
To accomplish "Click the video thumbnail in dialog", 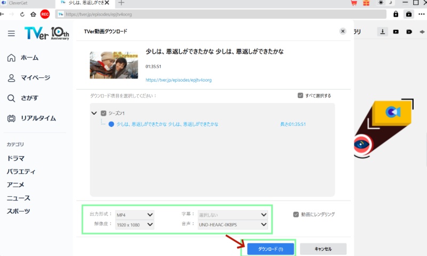I will point(114,65).
